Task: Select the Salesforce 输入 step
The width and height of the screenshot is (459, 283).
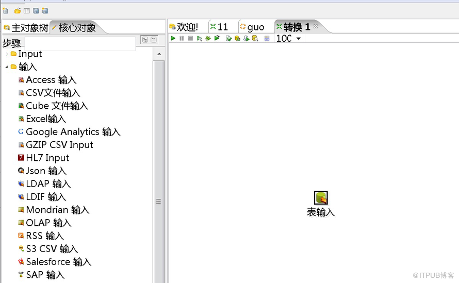Action: [x=55, y=262]
